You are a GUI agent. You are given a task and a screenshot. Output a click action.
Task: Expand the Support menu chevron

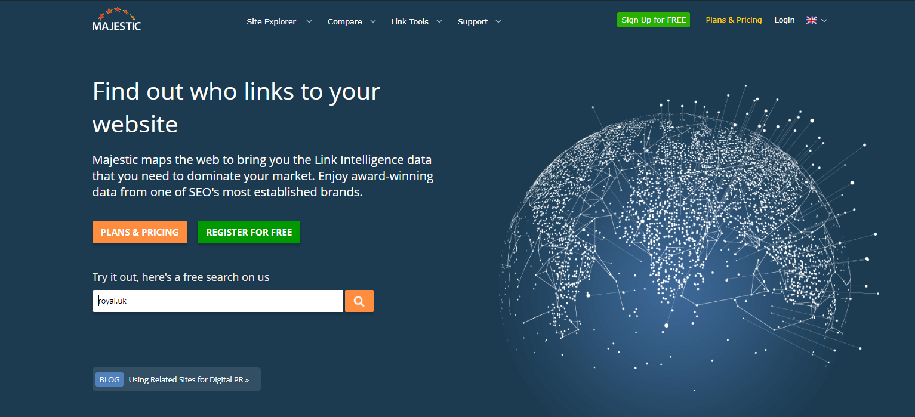click(x=498, y=21)
